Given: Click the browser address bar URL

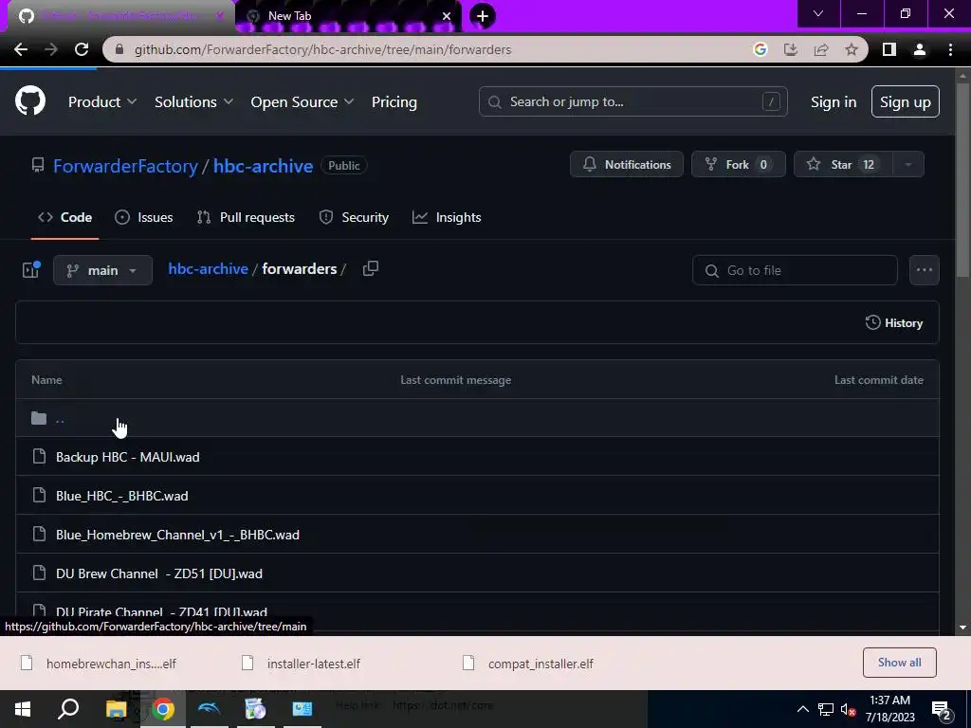Looking at the screenshot, I should pyautogui.click(x=323, y=49).
